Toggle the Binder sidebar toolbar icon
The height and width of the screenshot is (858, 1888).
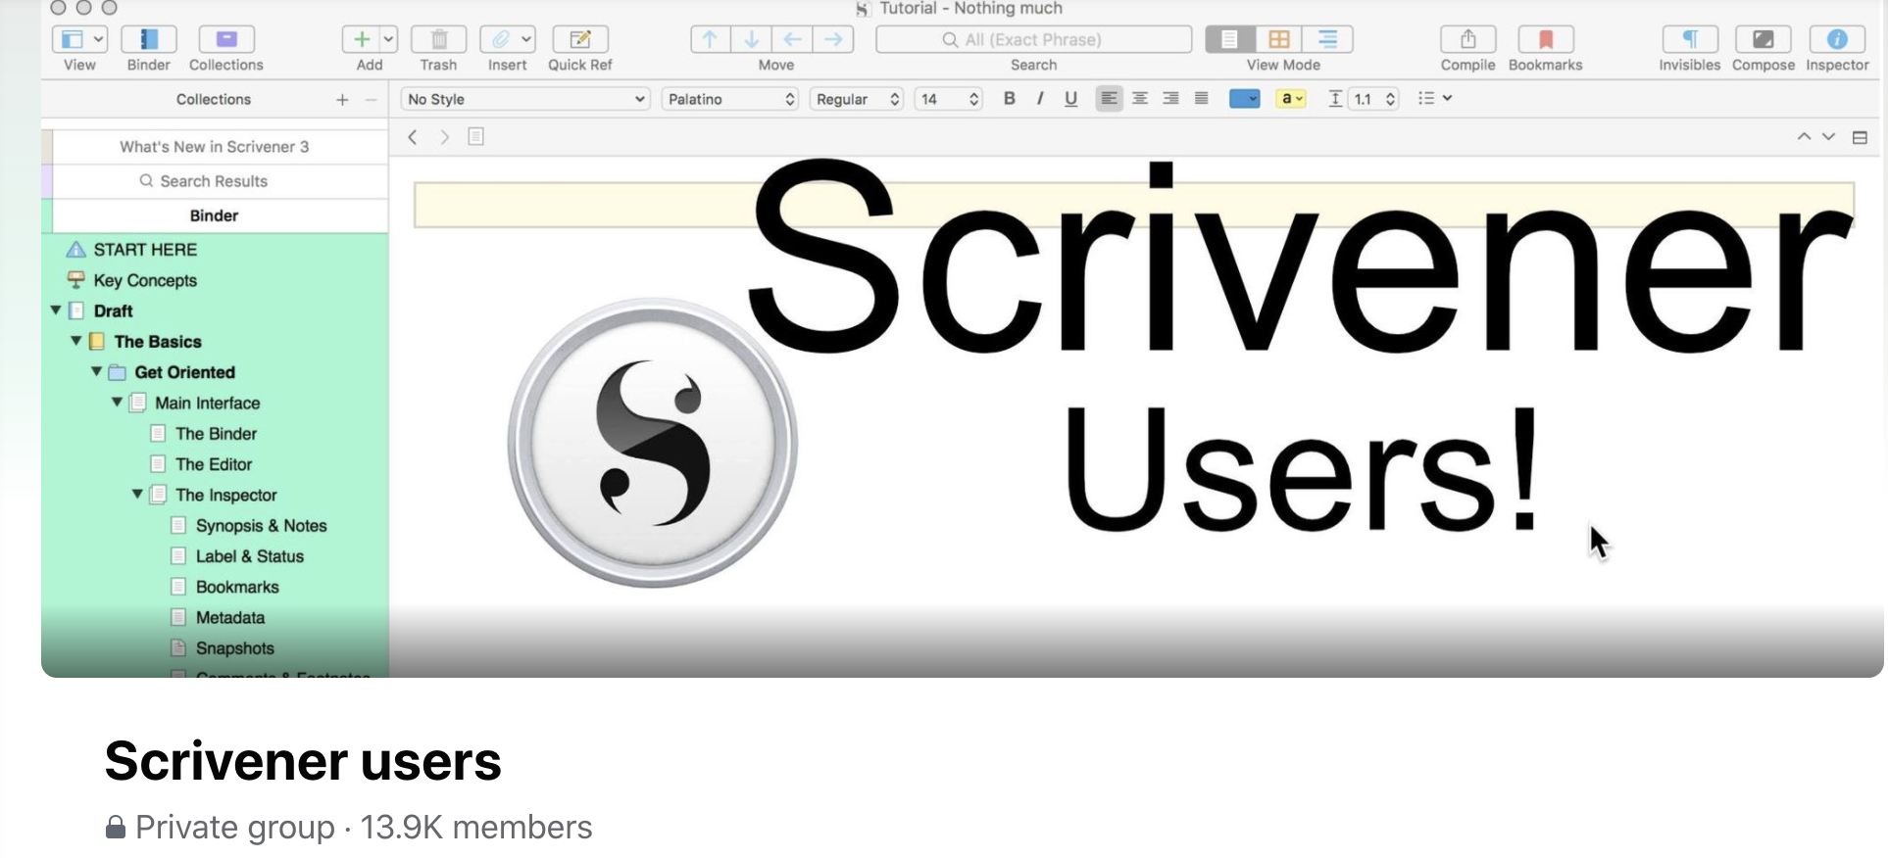tap(148, 39)
